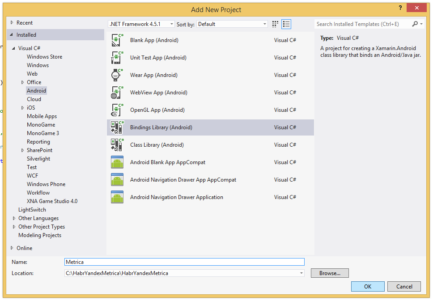Screen dimensions: 433x301
Task: Select the Windows Phone category
Action: click(46, 184)
